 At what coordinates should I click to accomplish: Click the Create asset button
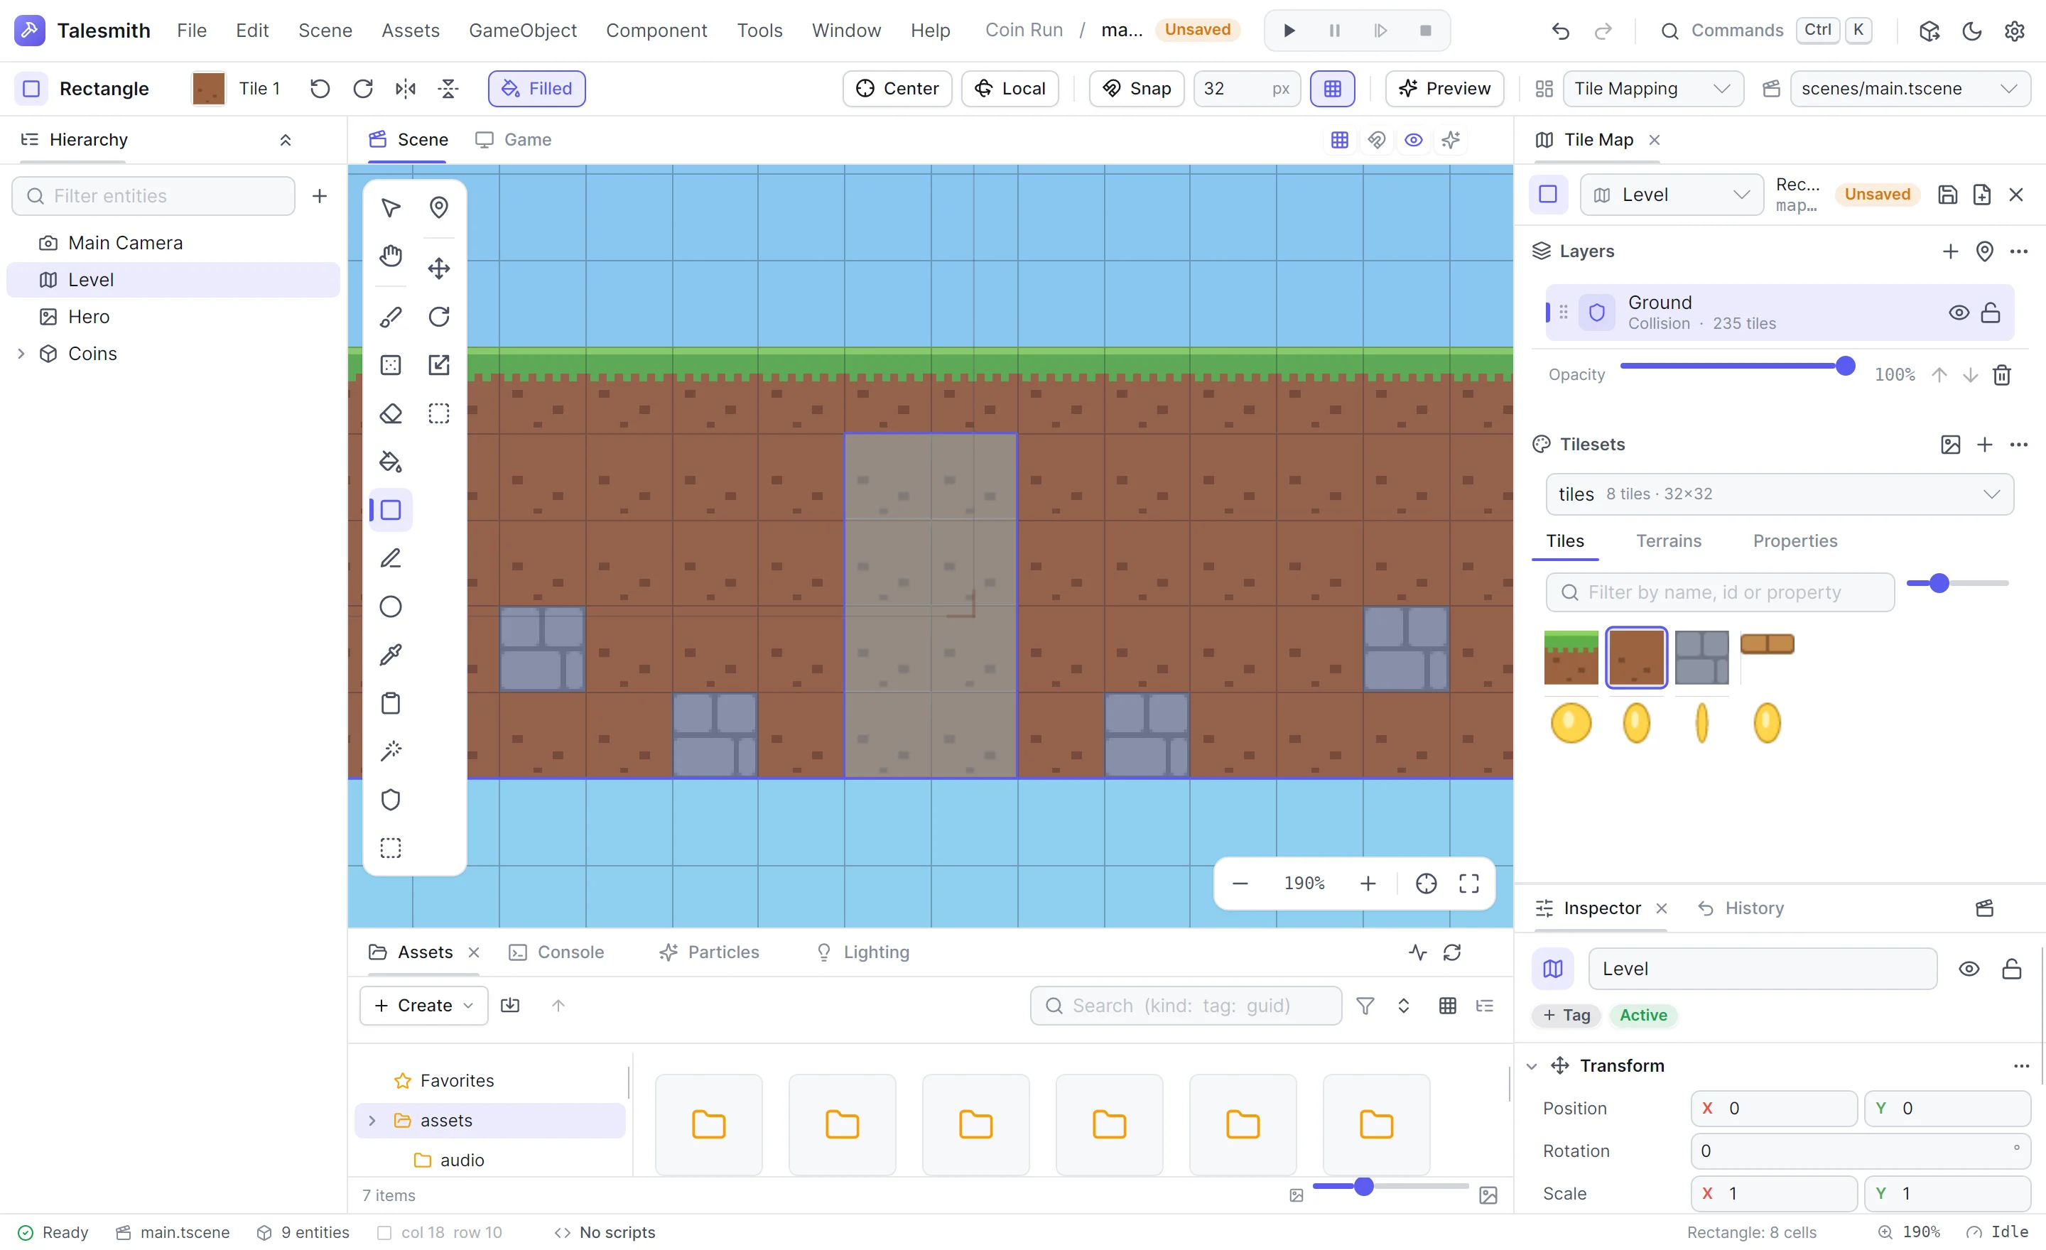(x=423, y=1006)
